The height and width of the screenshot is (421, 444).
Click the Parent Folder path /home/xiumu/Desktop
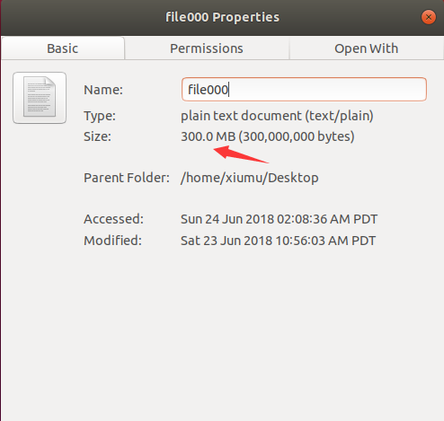(x=250, y=178)
